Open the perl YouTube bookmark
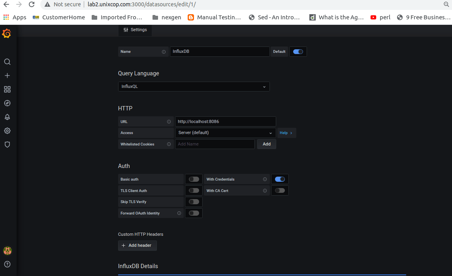The width and height of the screenshot is (452, 276). (x=380, y=17)
